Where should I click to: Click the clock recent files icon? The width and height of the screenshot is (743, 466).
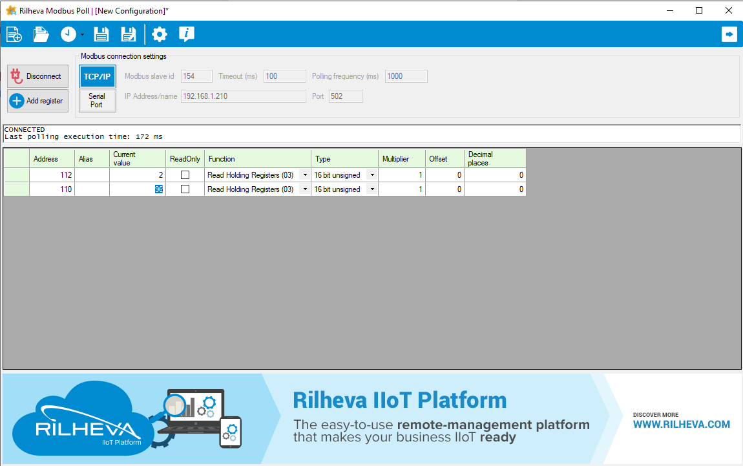[68, 34]
